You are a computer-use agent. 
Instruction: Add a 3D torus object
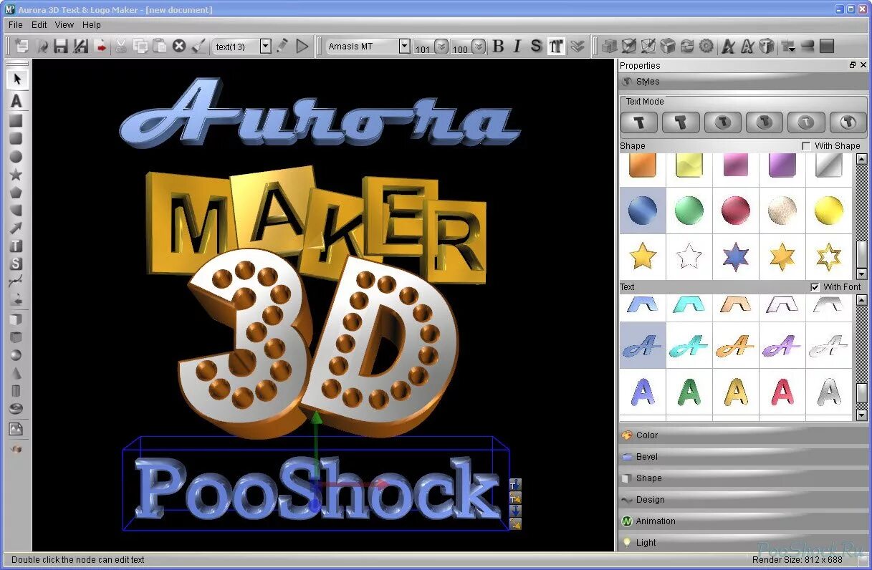[16, 409]
